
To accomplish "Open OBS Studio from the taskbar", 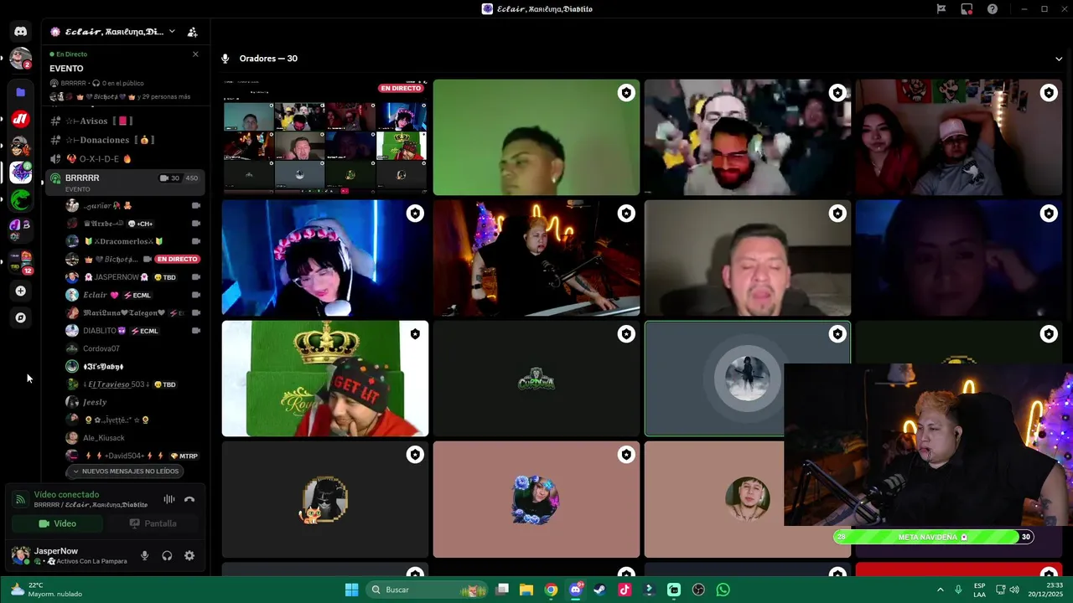I will pyautogui.click(x=698, y=590).
